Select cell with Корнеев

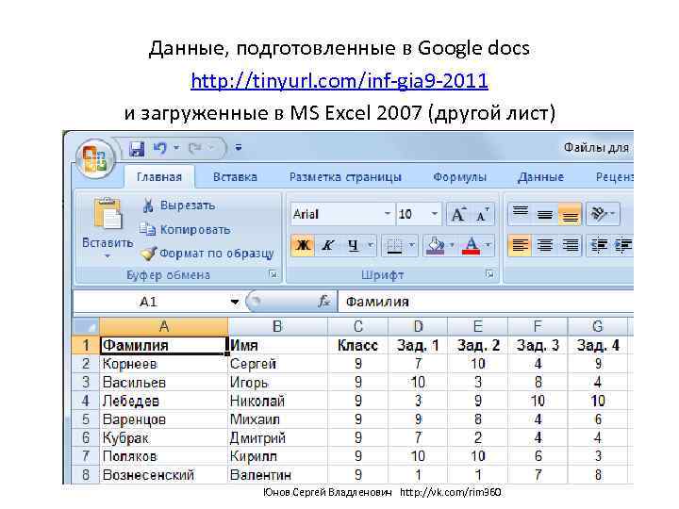click(x=164, y=364)
